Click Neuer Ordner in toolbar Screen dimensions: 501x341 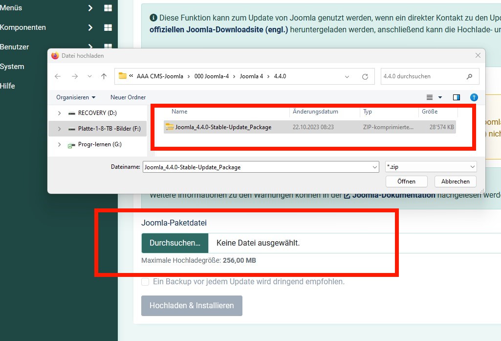tap(128, 97)
